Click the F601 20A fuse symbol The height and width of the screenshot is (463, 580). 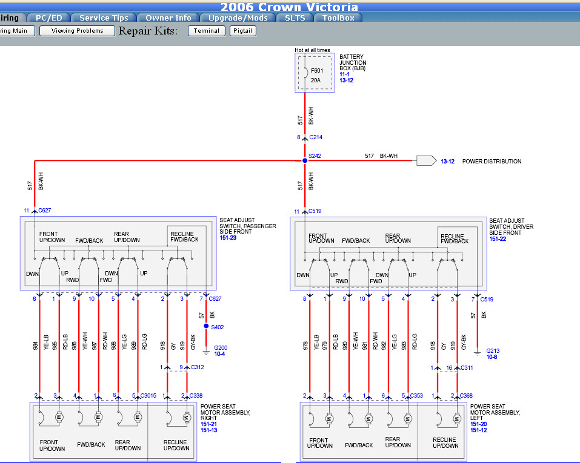[305, 73]
